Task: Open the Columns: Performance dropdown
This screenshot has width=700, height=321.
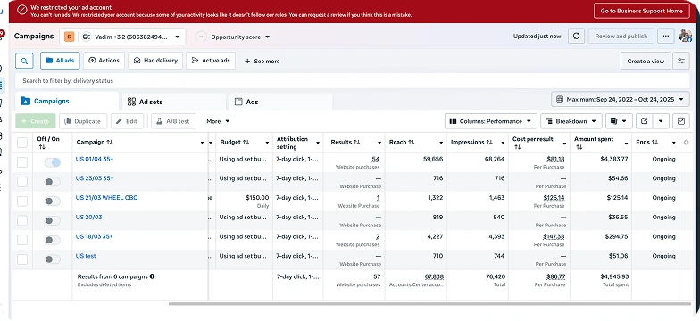Action: [x=491, y=121]
